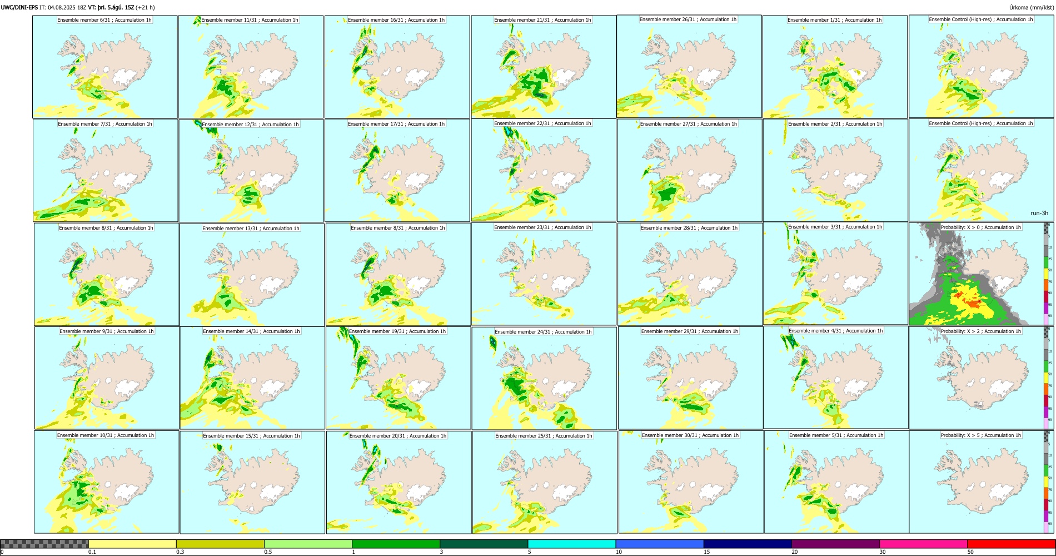This screenshot has height=556, width=1056.
Task: Click the 'Ensemble member 9/31' title label
Action: (107, 331)
